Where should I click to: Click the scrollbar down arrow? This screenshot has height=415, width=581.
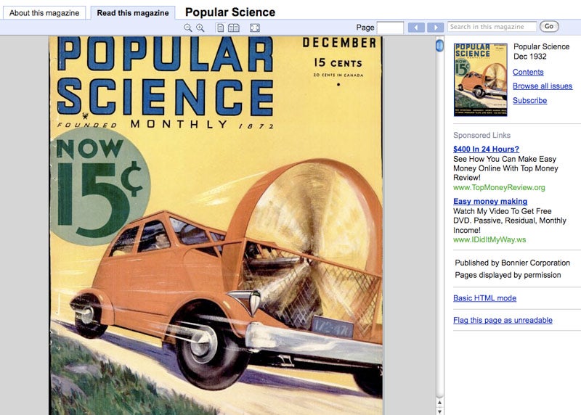pos(439,411)
